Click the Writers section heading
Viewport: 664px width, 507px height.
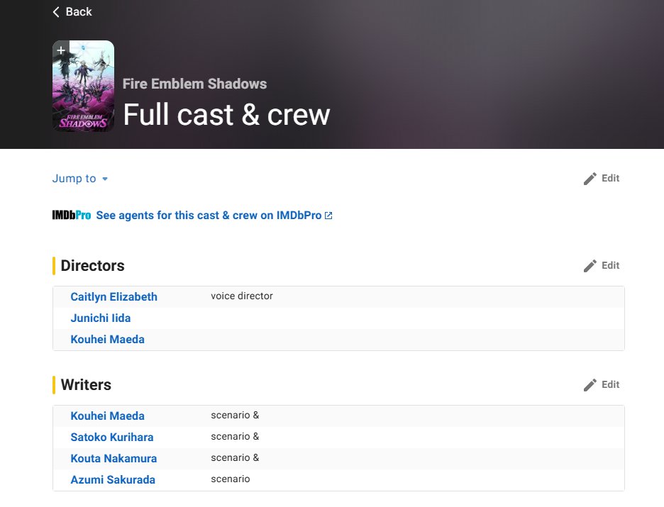pos(86,385)
